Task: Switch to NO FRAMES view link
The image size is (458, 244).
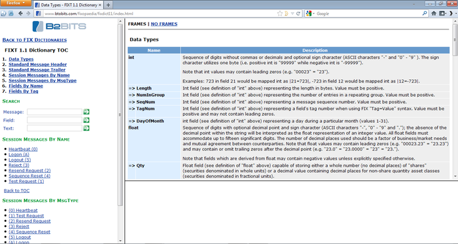Action: tap(164, 24)
